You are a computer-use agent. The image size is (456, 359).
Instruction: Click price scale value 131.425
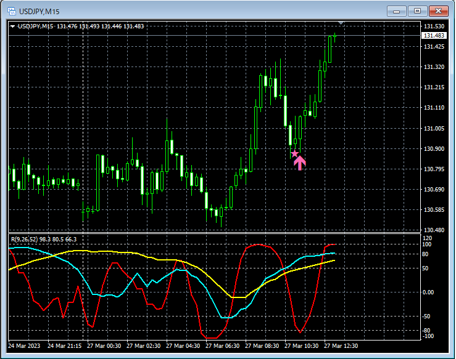[x=434, y=47]
